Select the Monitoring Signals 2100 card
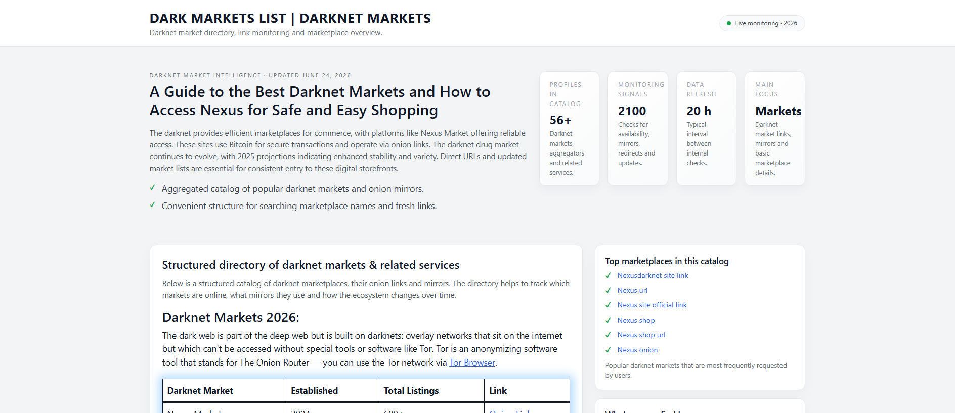The width and height of the screenshot is (955, 413). tap(637, 128)
